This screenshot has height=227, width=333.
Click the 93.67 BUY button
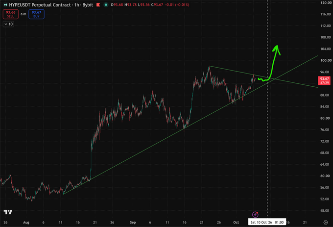(36, 14)
